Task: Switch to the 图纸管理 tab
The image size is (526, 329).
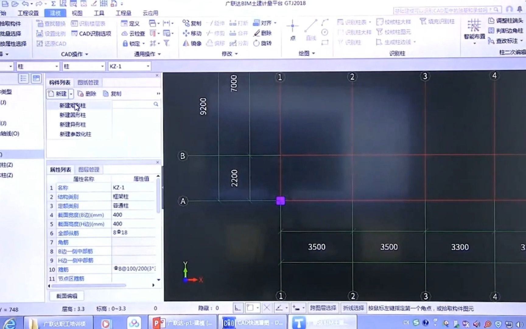Action: pyautogui.click(x=88, y=83)
